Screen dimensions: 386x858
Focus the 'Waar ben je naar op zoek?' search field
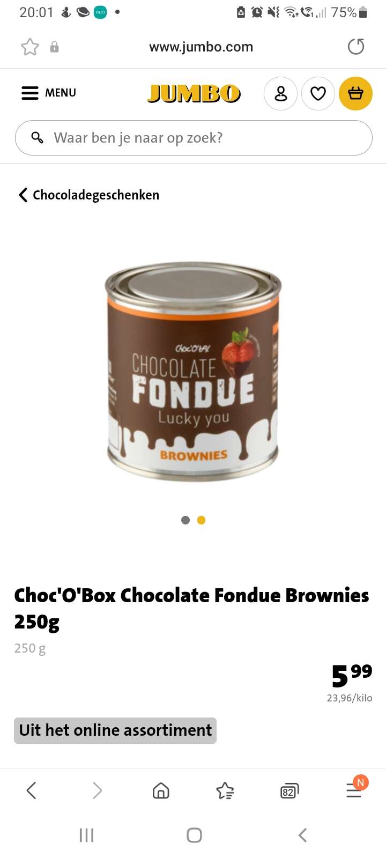tap(194, 138)
